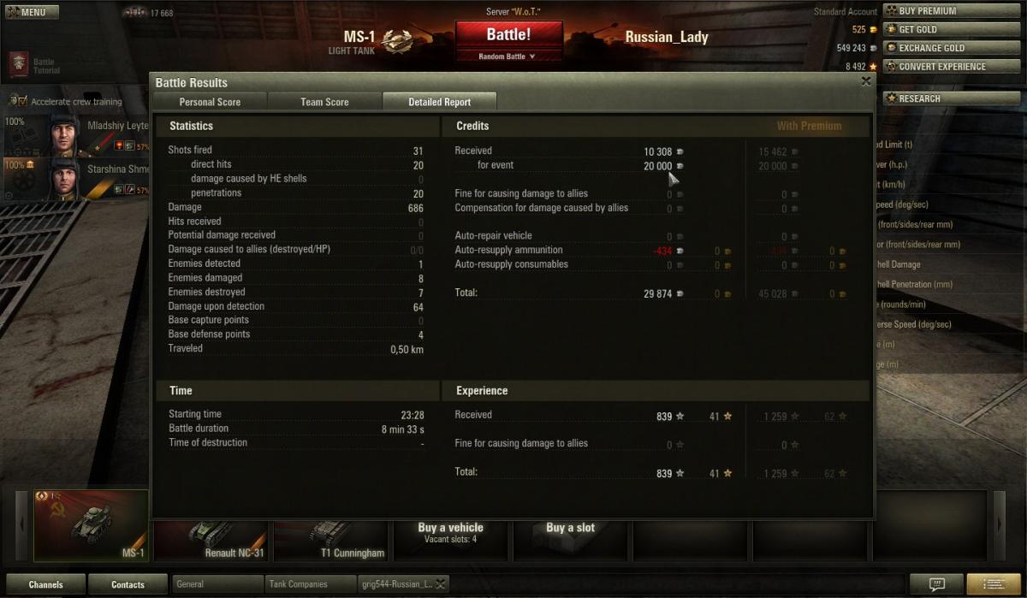Close the grig544-Russian_L chat tab
This screenshot has width=1027, height=598.
[440, 584]
